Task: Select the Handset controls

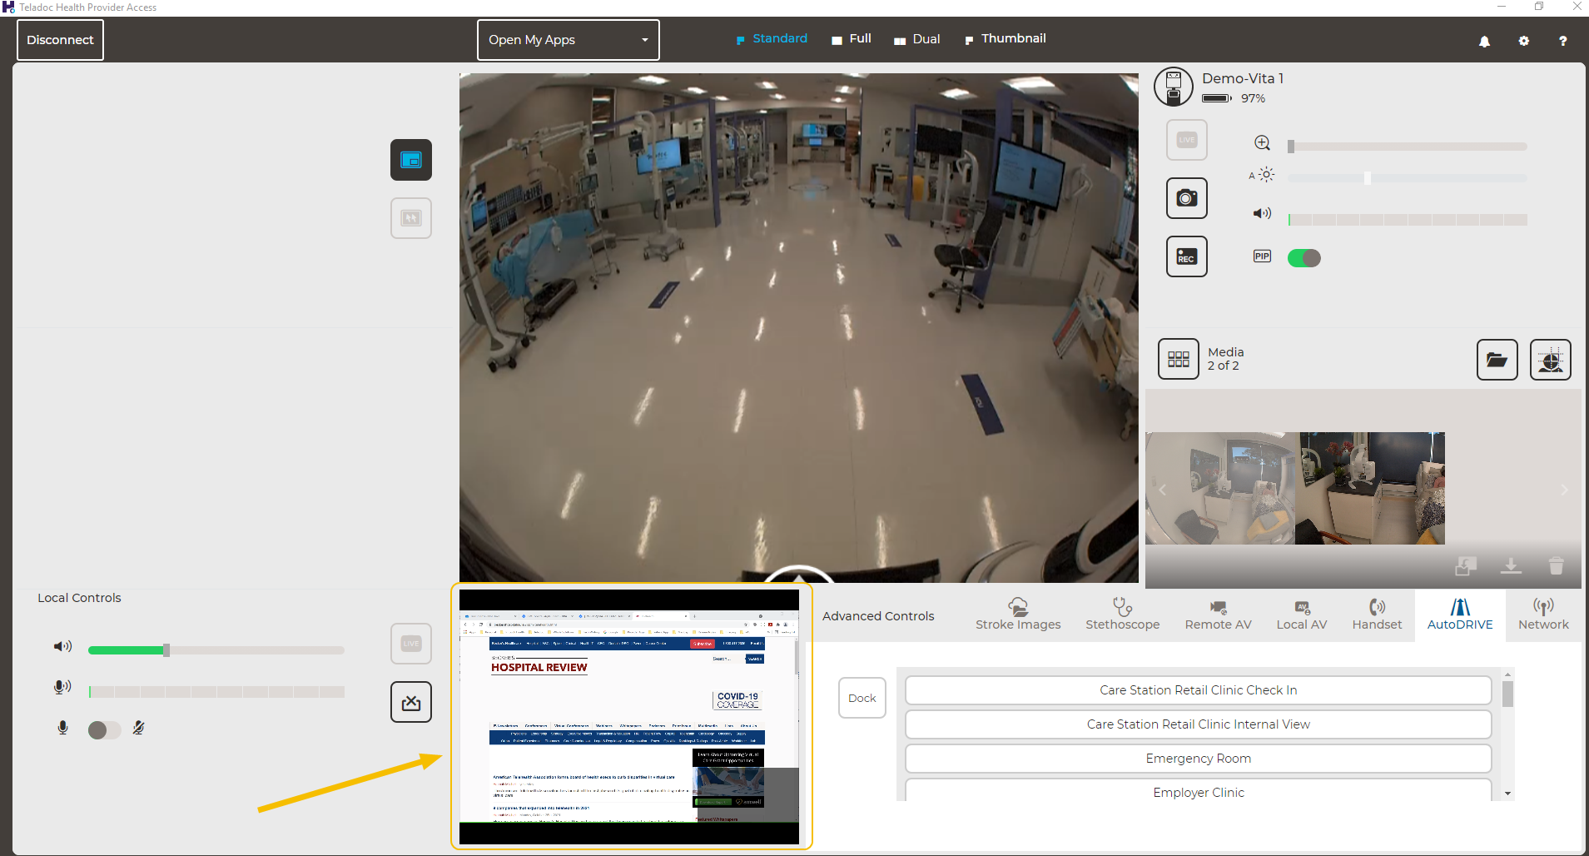Action: pyautogui.click(x=1377, y=615)
